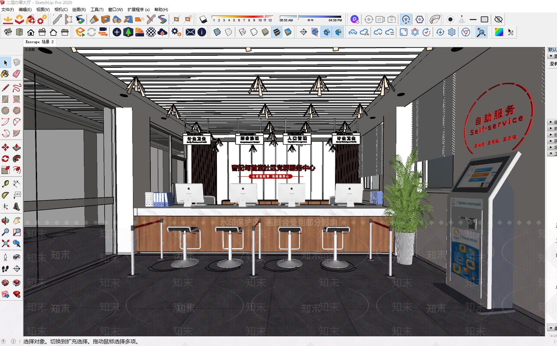Toggle X-Ray face style
Screen dimensions: 557x346
(217, 32)
